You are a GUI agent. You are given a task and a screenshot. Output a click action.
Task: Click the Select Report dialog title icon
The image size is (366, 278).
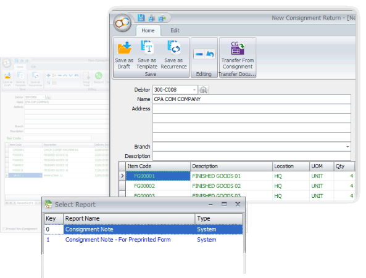point(48,204)
